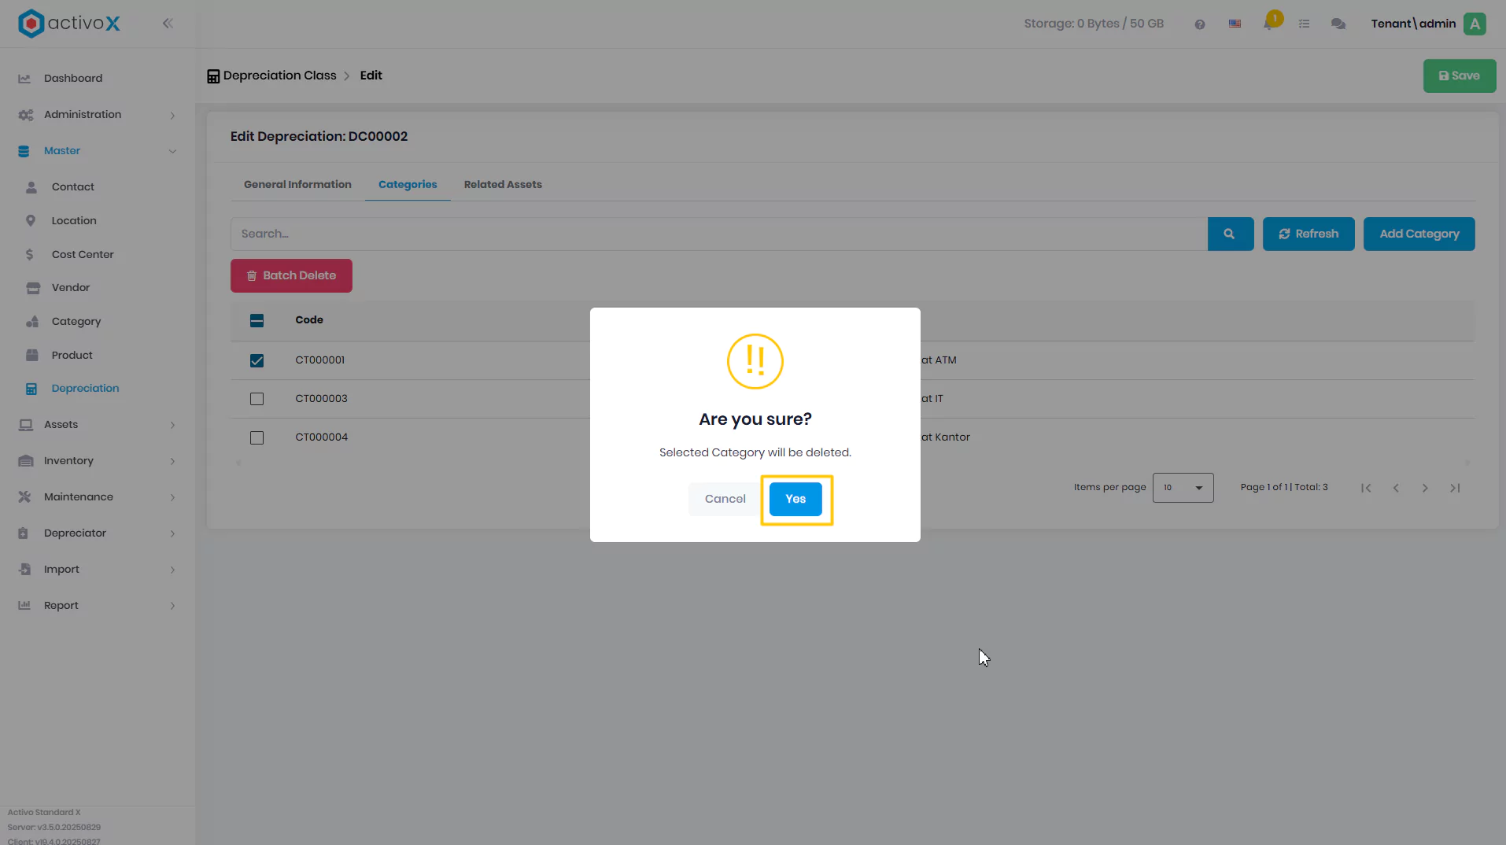Click the Import file icon
This screenshot has width=1506, height=845.
point(24,570)
